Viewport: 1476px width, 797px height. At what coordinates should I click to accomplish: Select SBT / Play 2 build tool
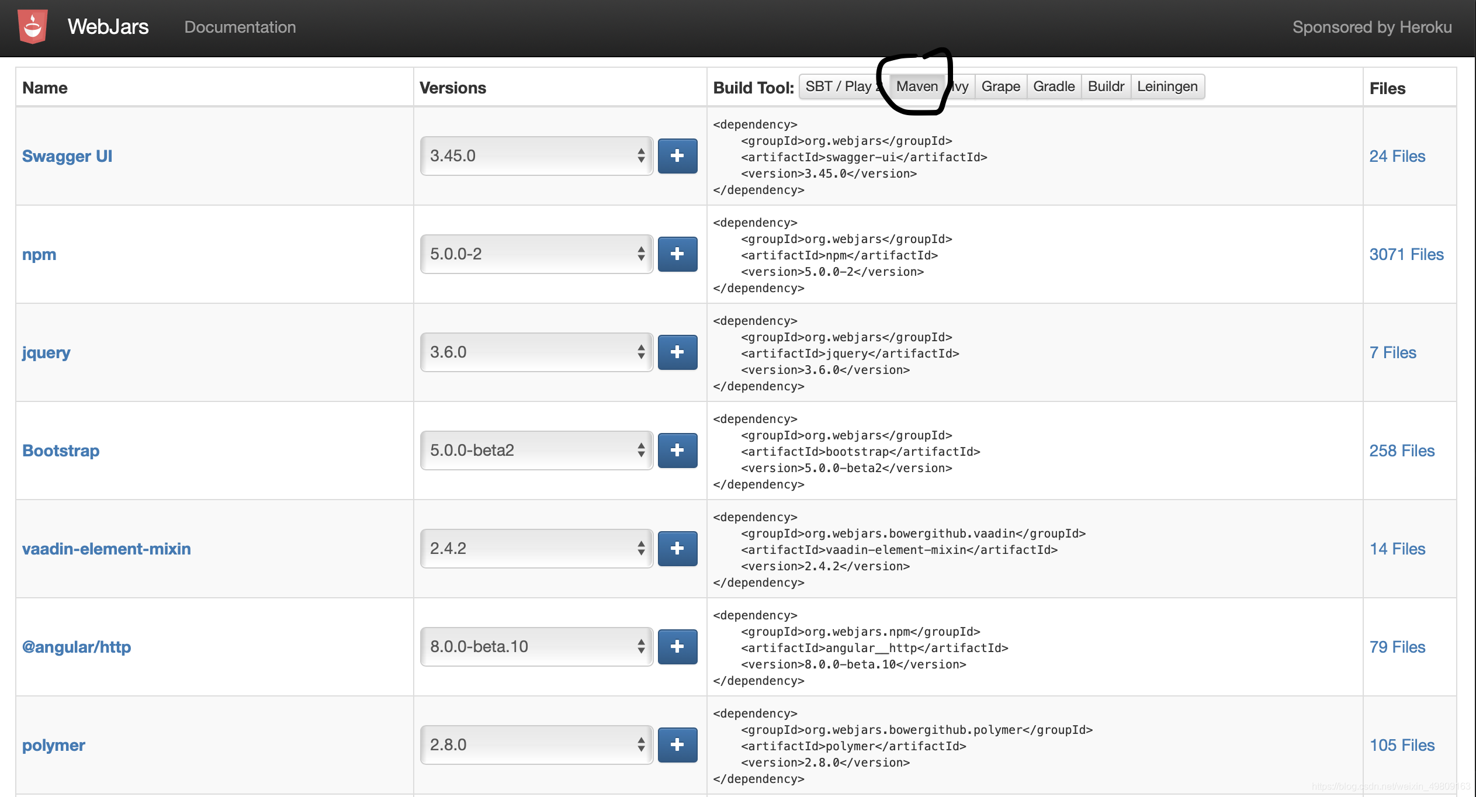tap(844, 86)
